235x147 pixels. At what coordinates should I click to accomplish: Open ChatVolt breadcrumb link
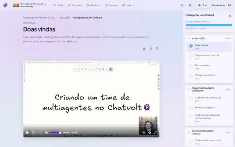tap(64, 18)
